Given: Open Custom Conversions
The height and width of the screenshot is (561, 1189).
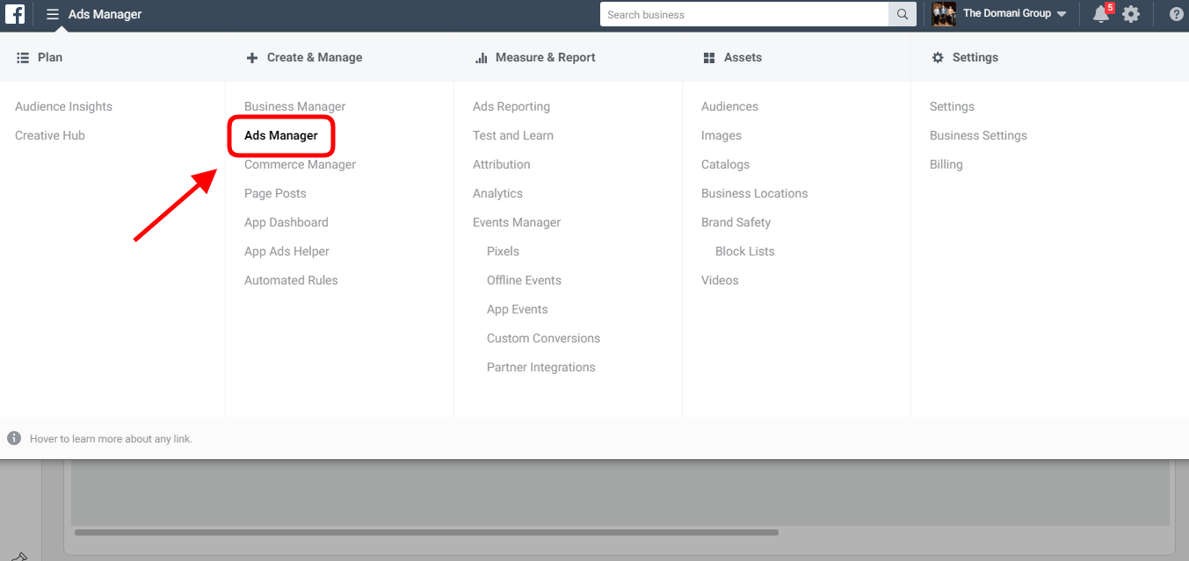Looking at the screenshot, I should point(543,338).
